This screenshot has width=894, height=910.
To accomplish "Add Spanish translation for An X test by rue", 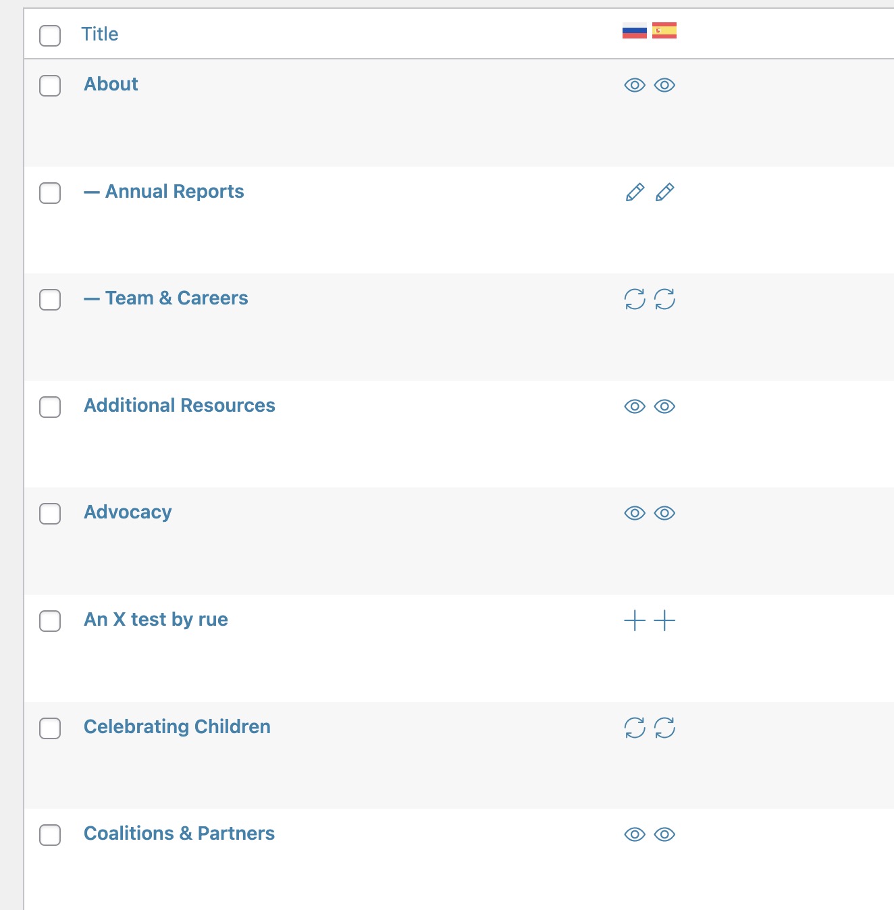I will (664, 620).
